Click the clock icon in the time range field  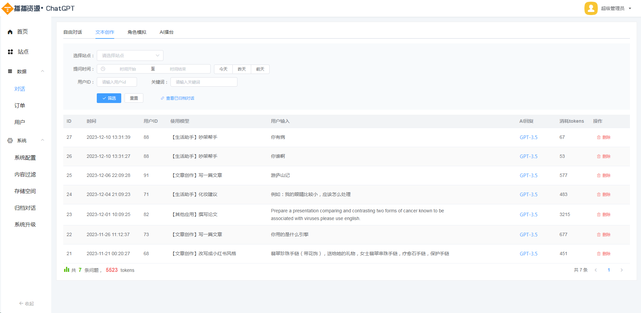click(103, 69)
